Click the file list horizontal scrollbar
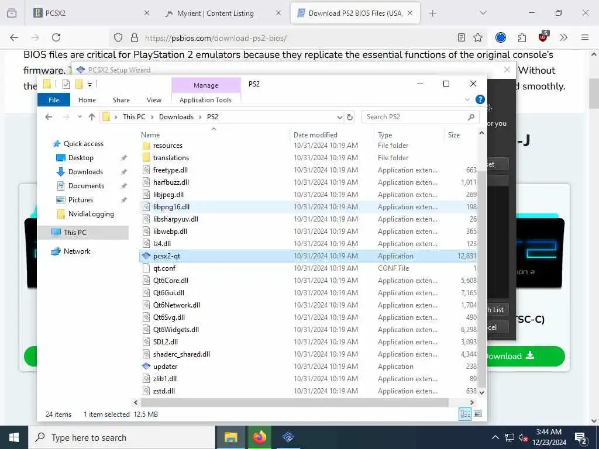Image resolution: width=599 pixels, height=449 pixels. 295,402
